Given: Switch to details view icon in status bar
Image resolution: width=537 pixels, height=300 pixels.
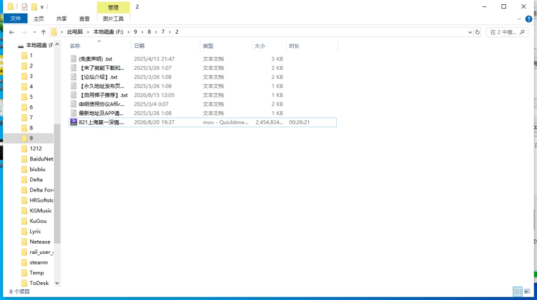Looking at the screenshot, I should coord(518,291).
